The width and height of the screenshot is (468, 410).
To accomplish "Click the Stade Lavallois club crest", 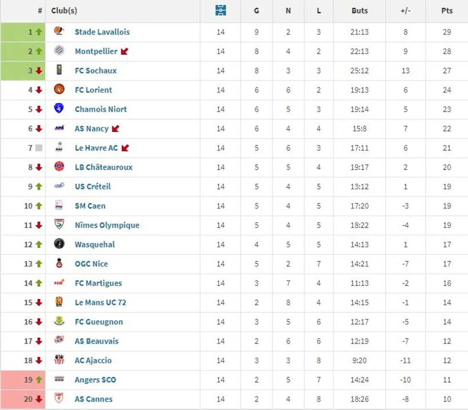I will tap(58, 31).
